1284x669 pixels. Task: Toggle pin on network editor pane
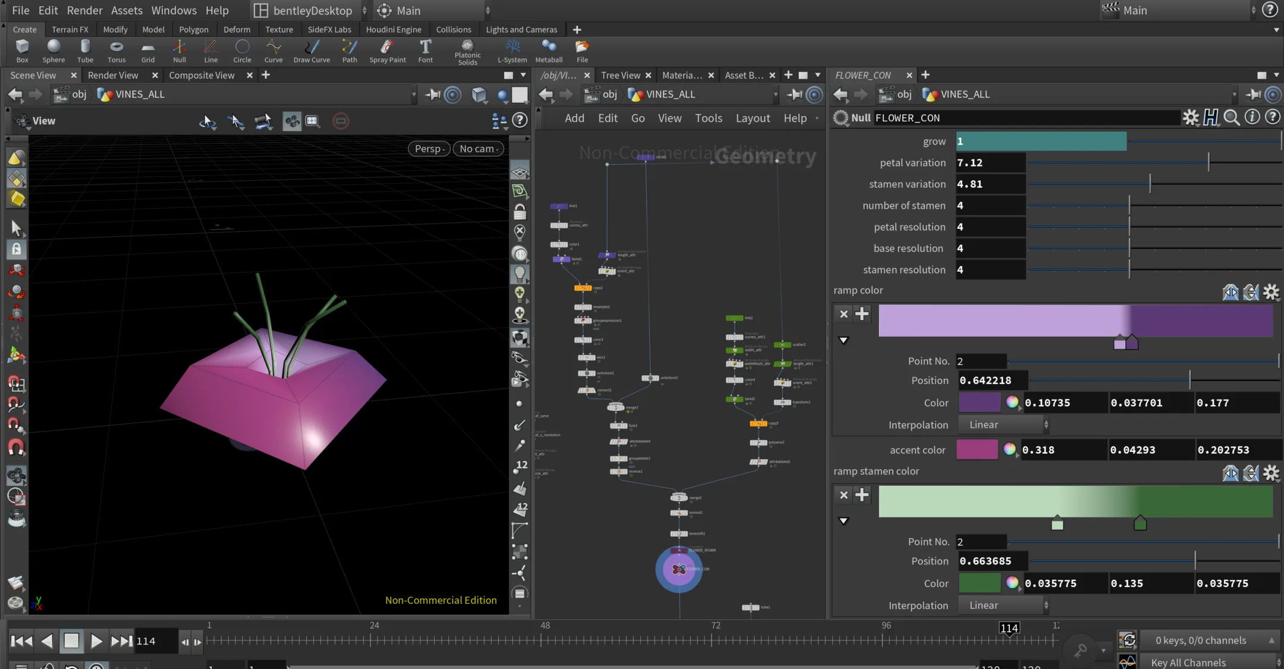[795, 95]
